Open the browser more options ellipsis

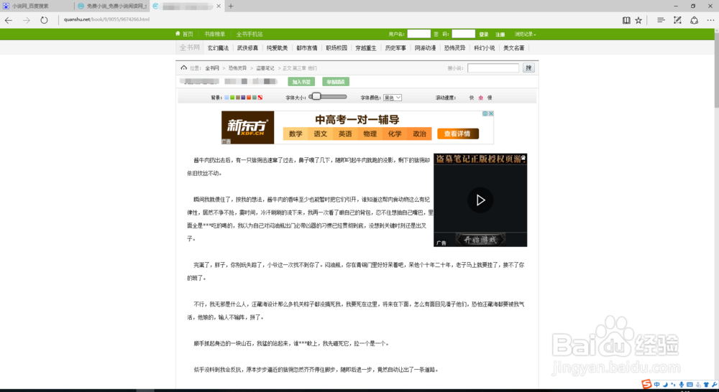[x=710, y=20]
